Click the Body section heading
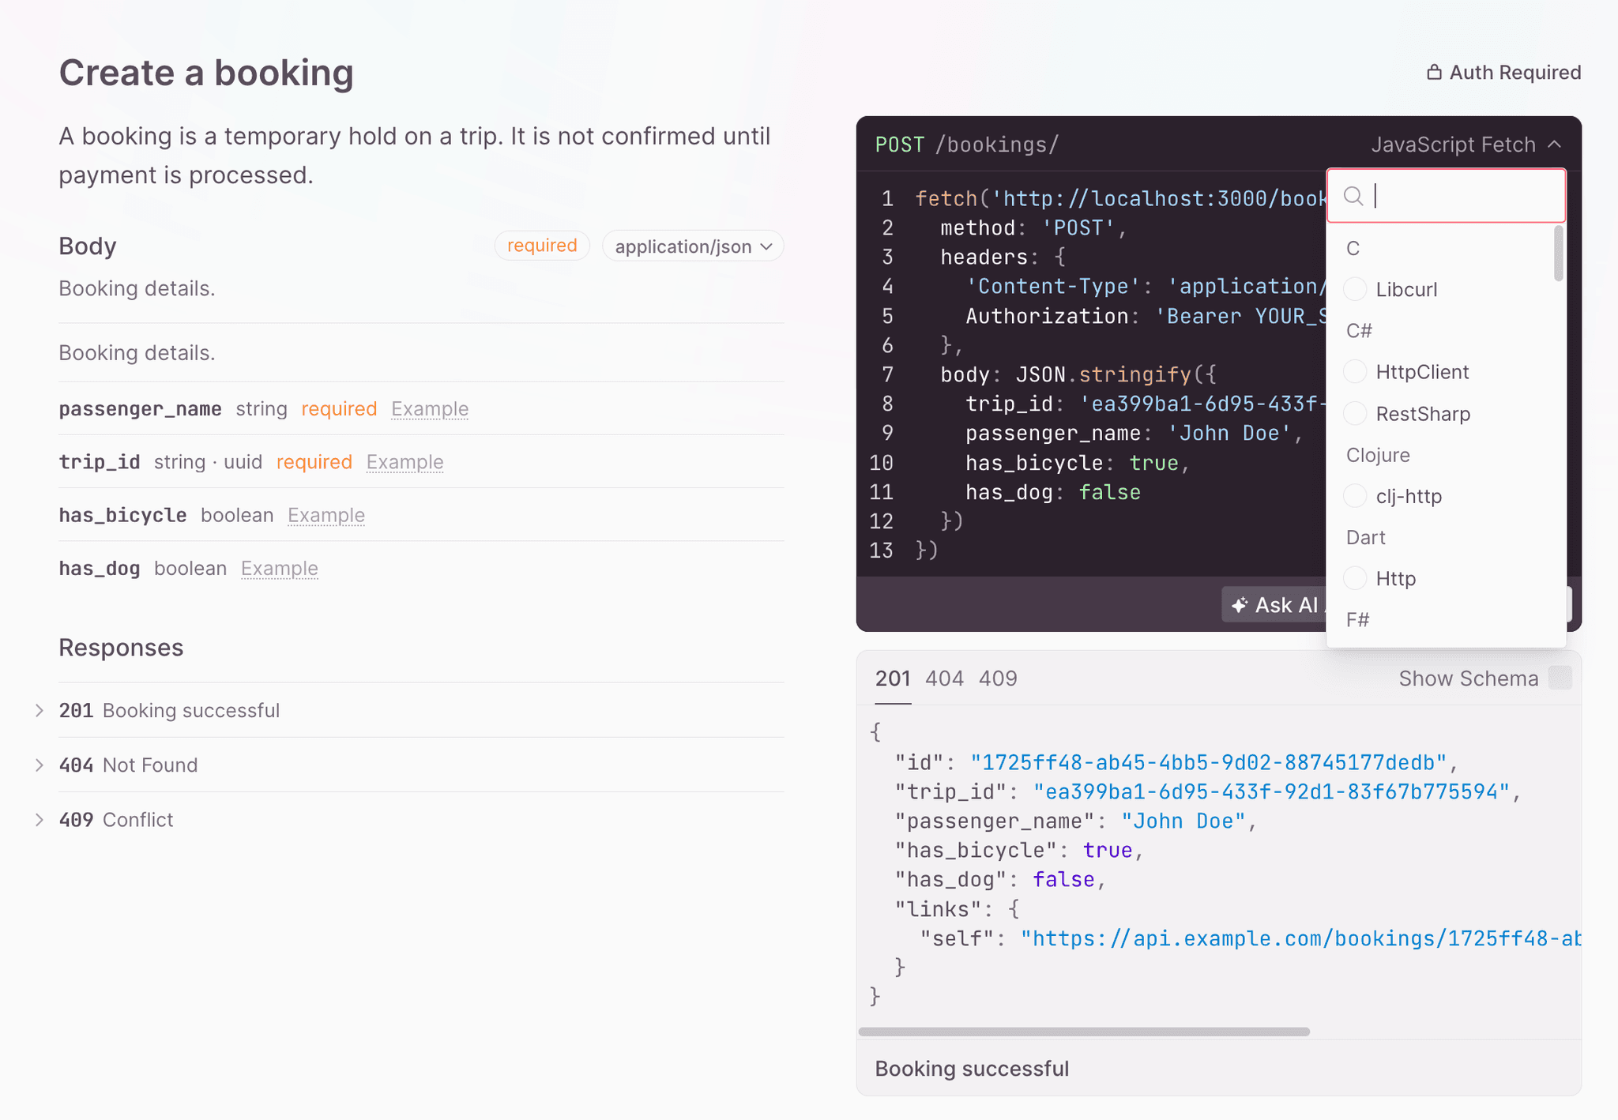Image resolution: width=1618 pixels, height=1120 pixels. point(88,246)
